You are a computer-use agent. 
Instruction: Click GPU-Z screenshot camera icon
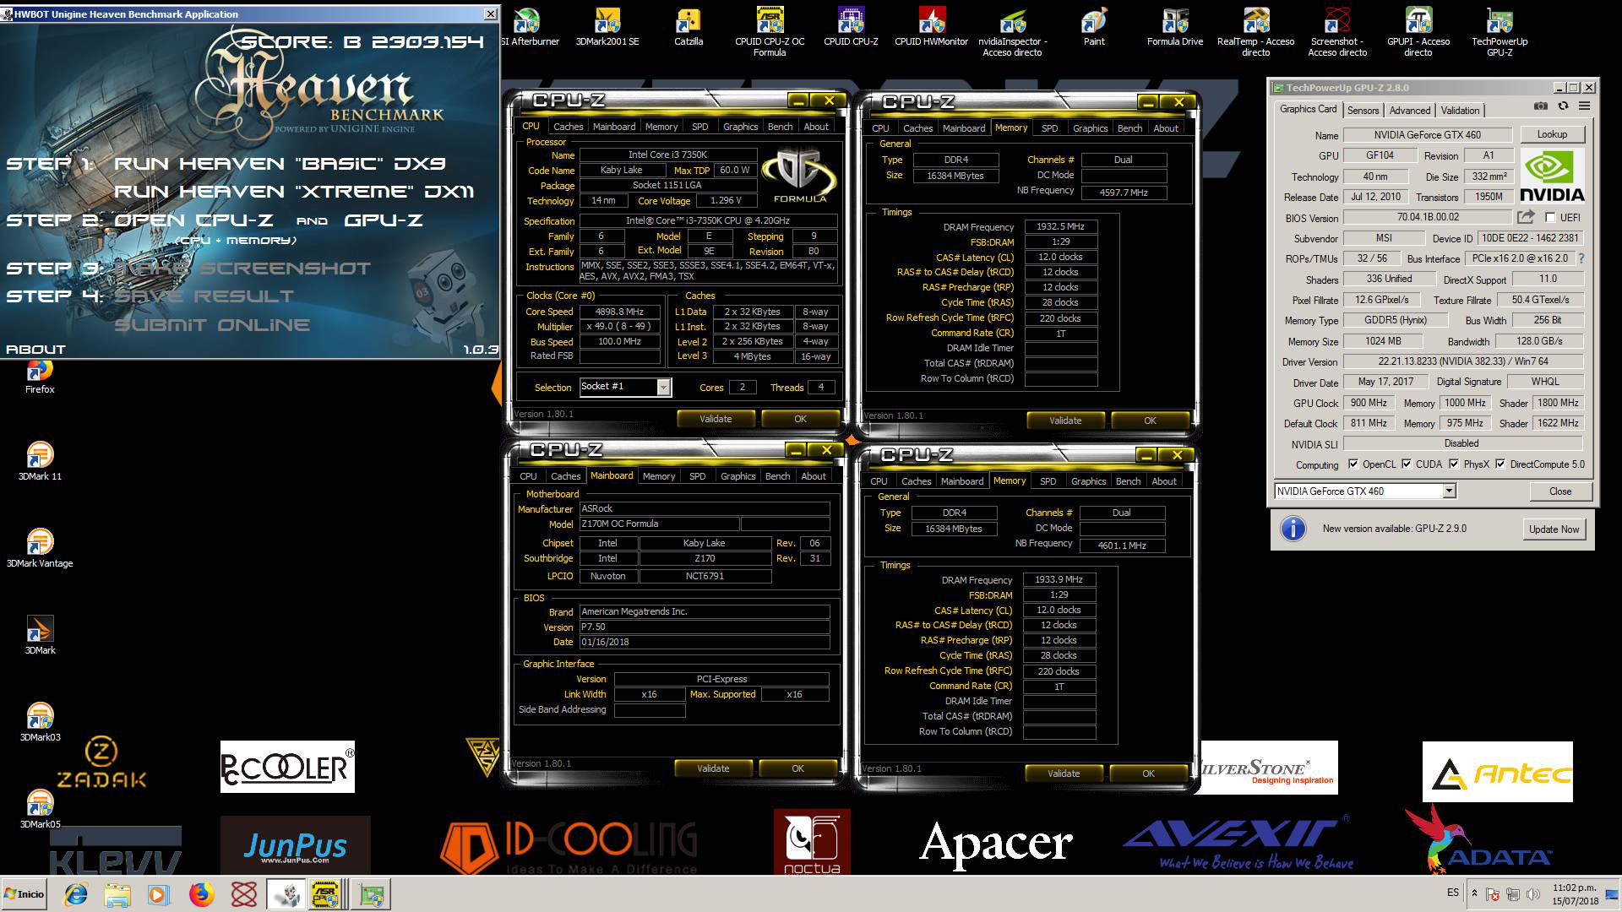(x=1541, y=106)
